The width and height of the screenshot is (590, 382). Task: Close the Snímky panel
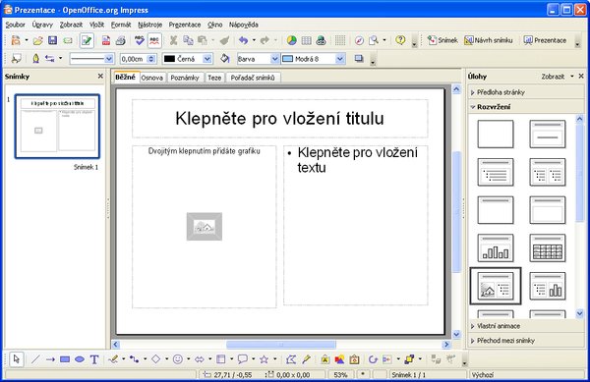coord(100,76)
